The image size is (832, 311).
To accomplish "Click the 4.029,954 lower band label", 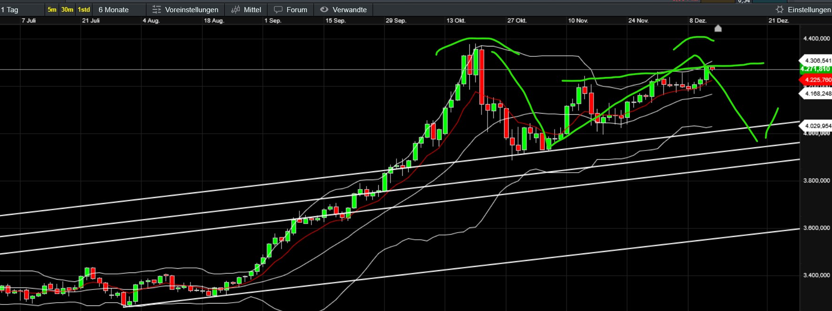I will (816, 126).
